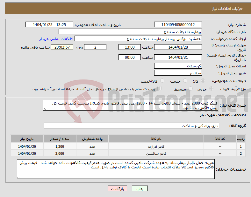Toggle the Islamic treasury payment checkbox
This screenshot has width=251, height=197.
[x=160, y=88]
